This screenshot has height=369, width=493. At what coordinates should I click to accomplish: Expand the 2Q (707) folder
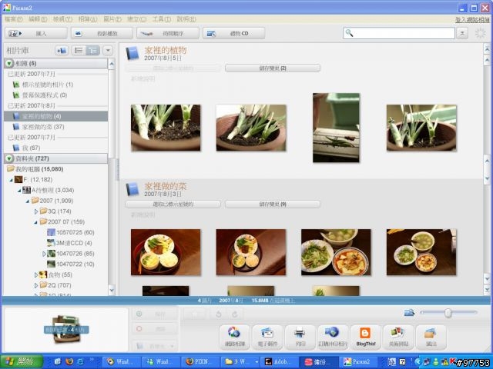click(x=36, y=285)
